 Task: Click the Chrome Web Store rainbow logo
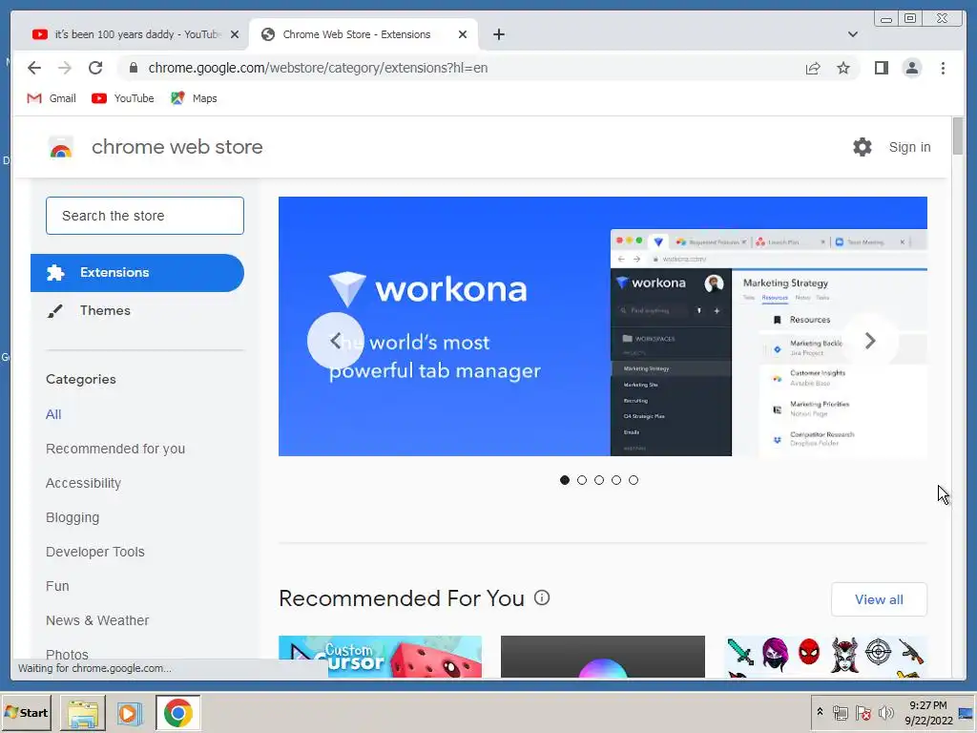pyautogui.click(x=60, y=147)
